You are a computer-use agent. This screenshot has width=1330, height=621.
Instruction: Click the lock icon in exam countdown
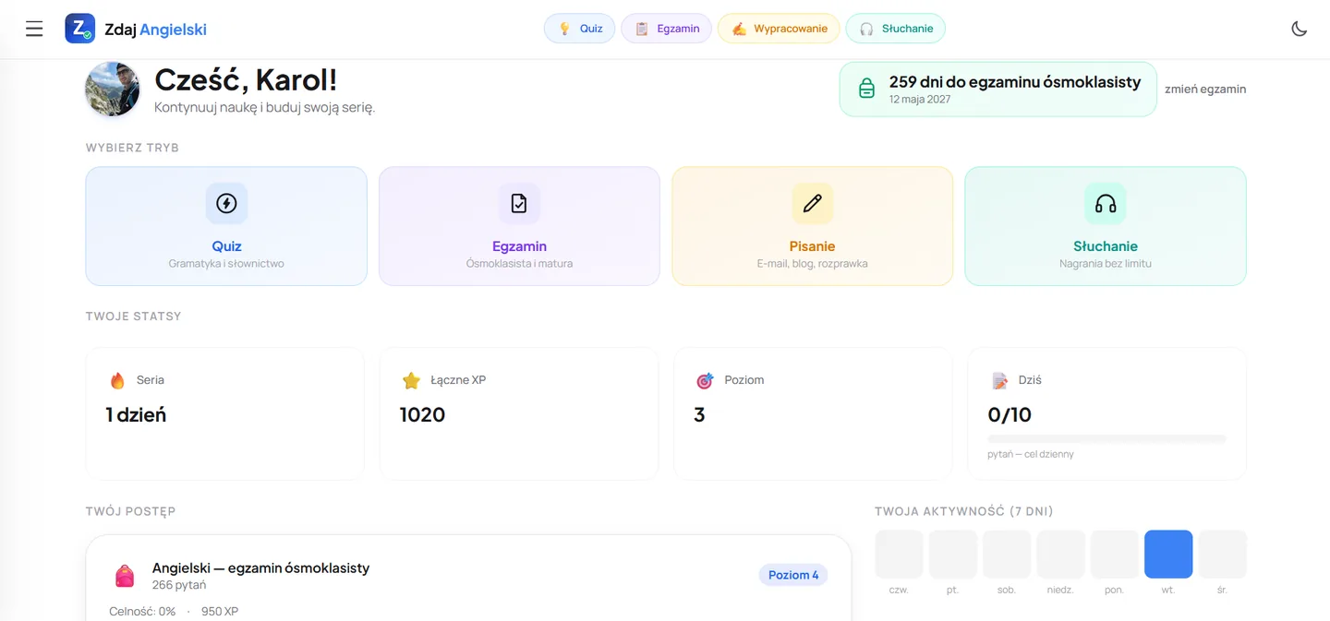[866, 90]
